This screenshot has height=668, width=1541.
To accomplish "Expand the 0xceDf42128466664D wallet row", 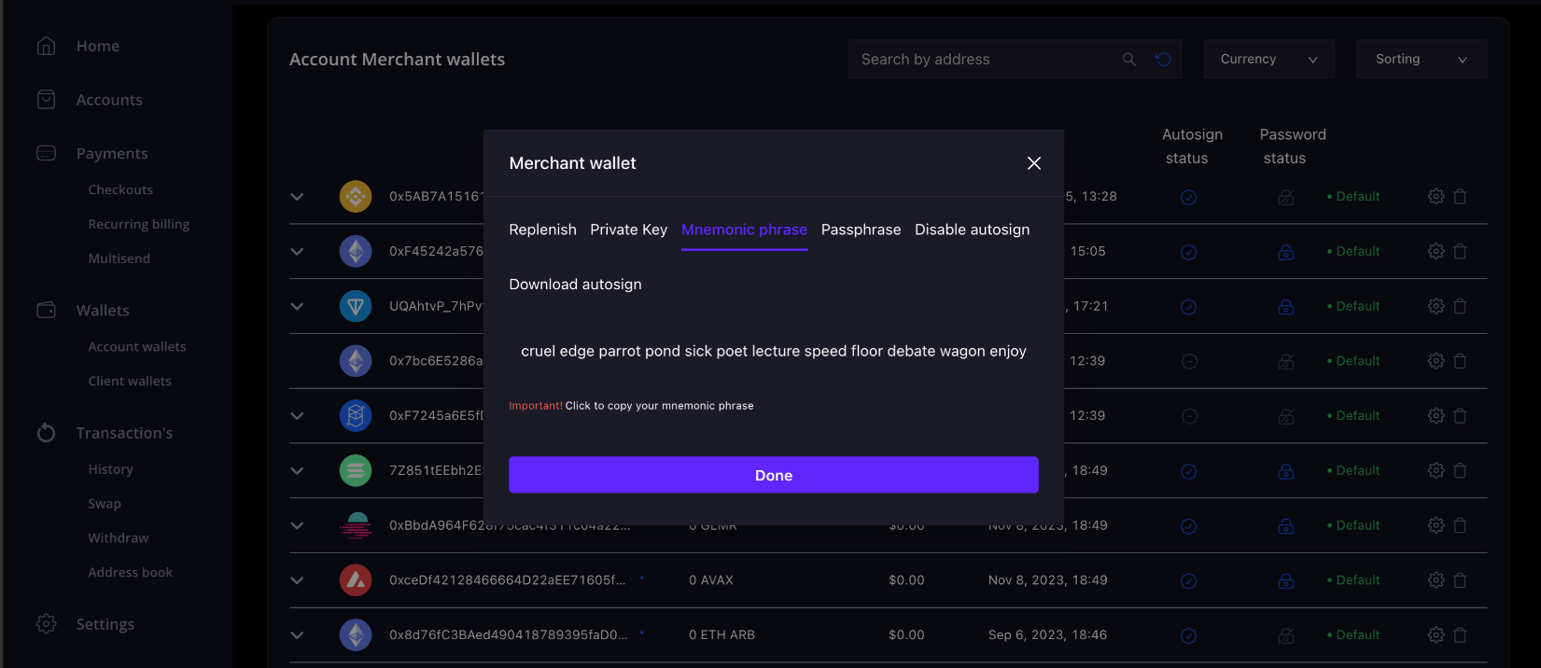I will click(x=297, y=580).
